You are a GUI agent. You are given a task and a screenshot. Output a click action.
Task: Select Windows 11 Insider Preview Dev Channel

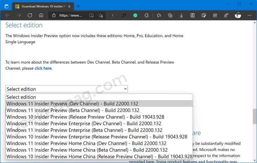pyautogui.click(x=99, y=104)
